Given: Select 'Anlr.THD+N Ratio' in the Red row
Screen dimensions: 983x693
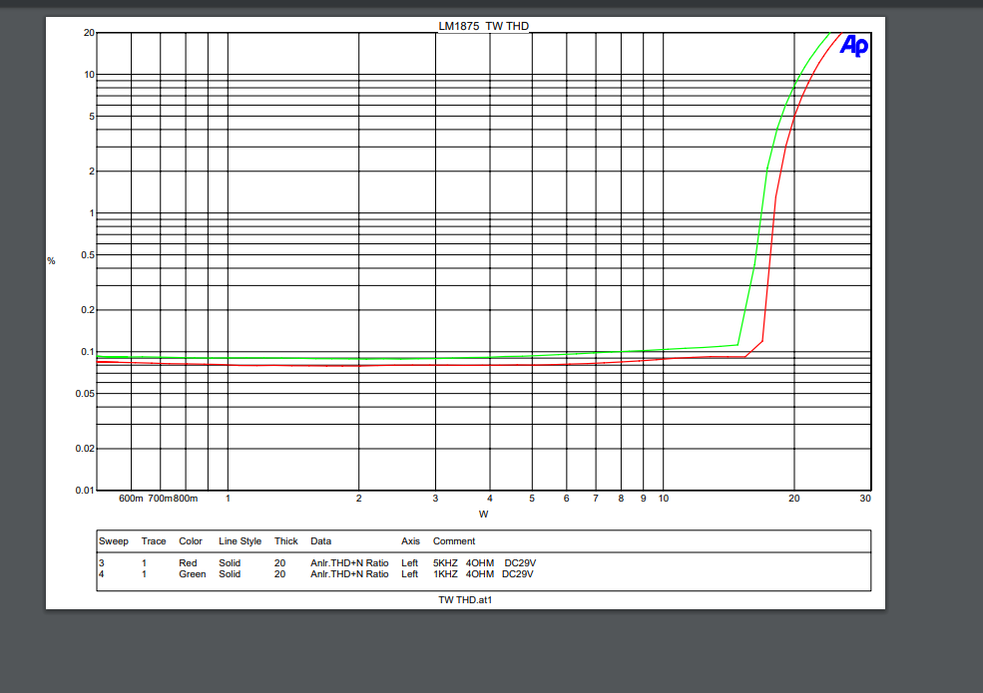Looking at the screenshot, I should (350, 562).
